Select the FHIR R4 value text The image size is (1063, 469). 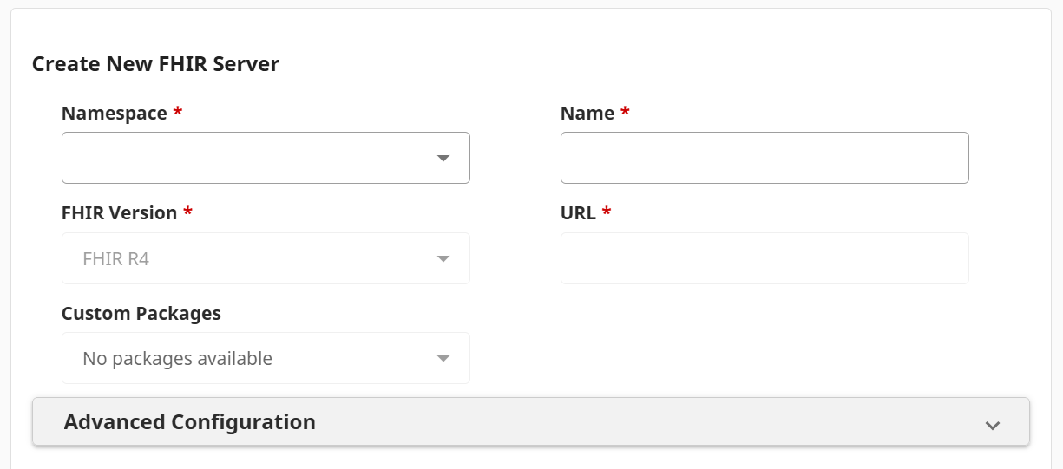point(115,258)
